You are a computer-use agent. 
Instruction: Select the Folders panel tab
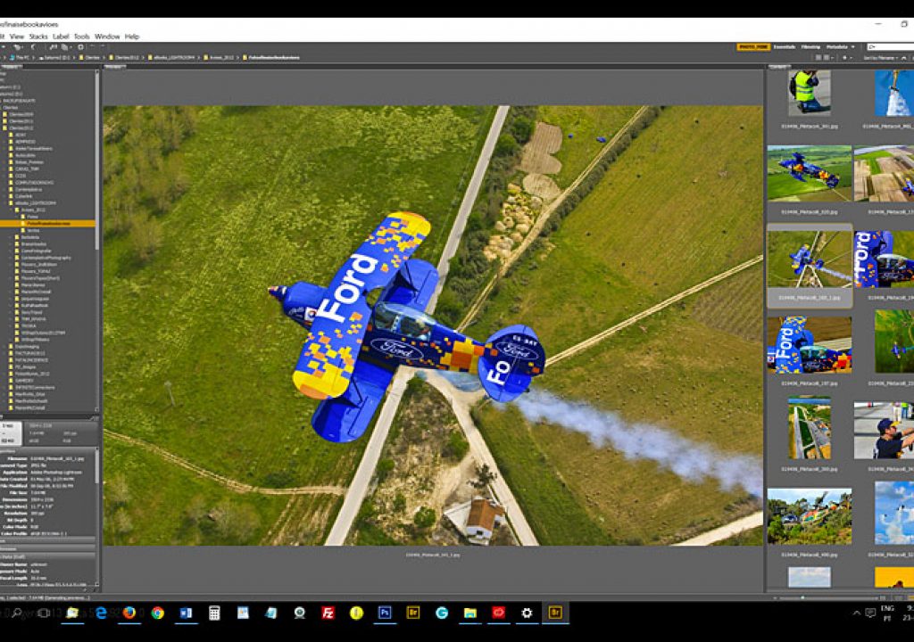(11, 67)
